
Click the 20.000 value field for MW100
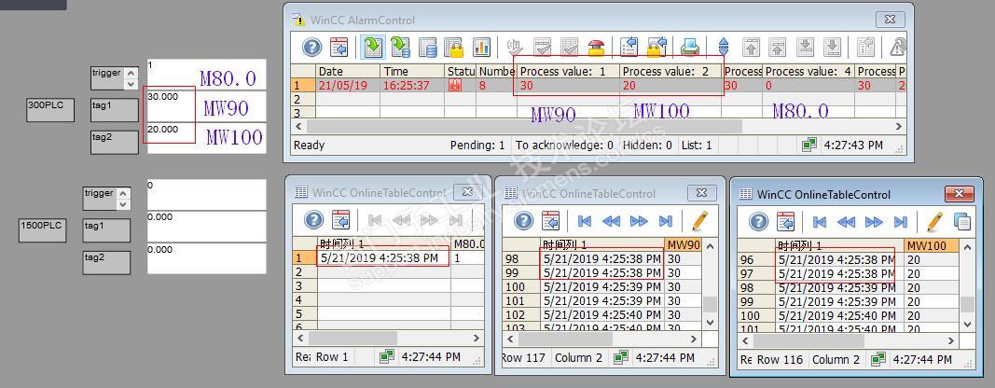207,138
